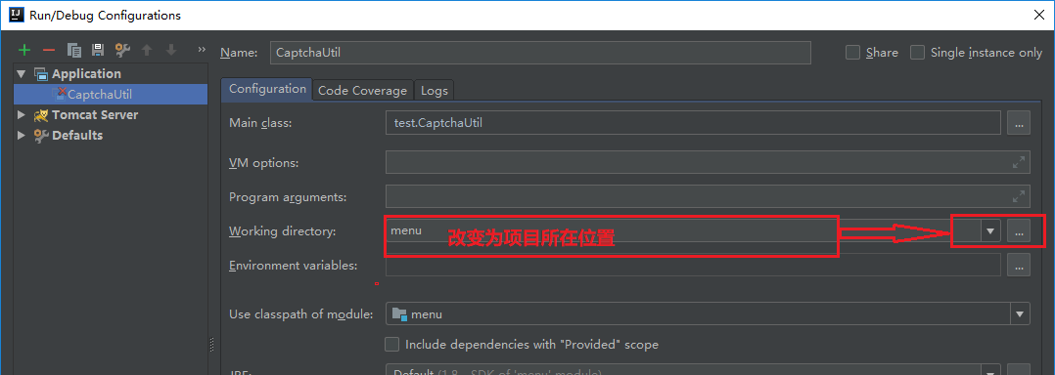Switch to the Code Coverage tab
Image resolution: width=1055 pixels, height=375 pixels.
point(363,90)
